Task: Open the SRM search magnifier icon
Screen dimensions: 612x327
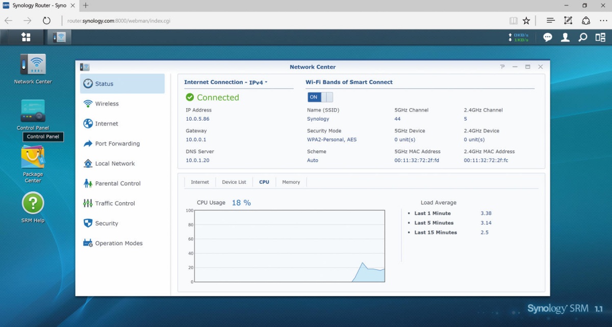Action: point(582,37)
